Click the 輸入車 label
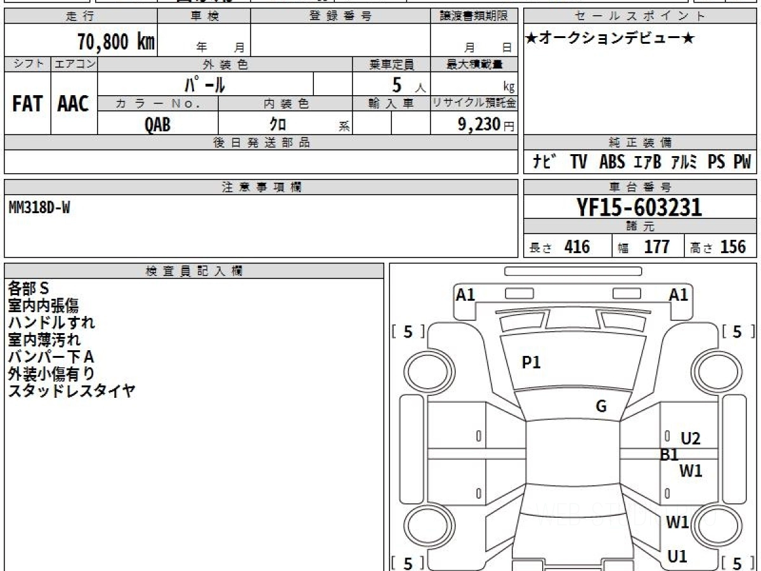 pyautogui.click(x=391, y=103)
